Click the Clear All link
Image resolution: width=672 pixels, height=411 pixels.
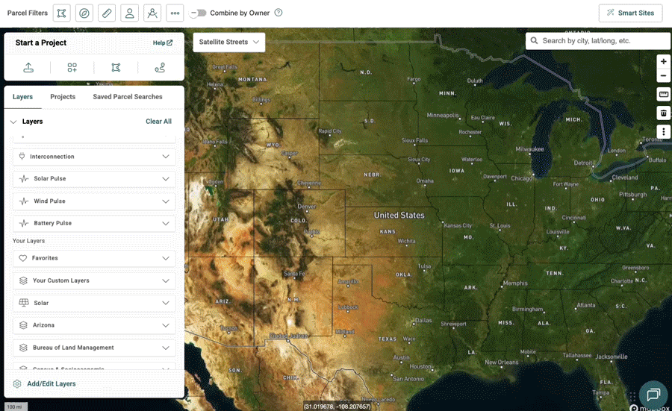click(158, 122)
